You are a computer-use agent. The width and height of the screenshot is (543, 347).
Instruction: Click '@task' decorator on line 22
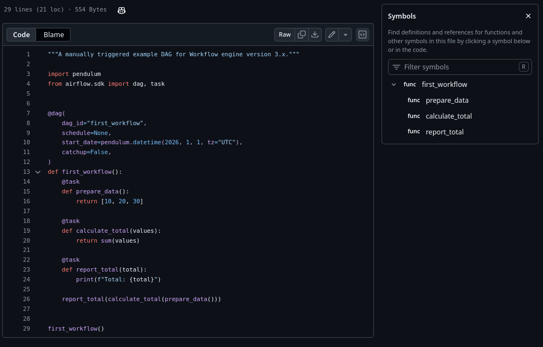coord(71,260)
